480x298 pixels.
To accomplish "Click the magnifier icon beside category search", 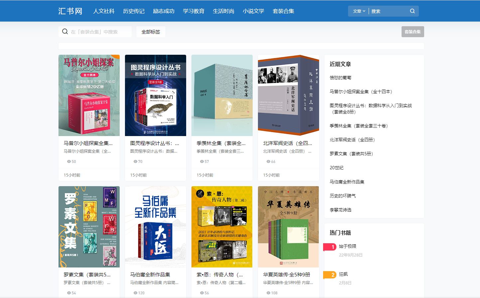I will coord(65,32).
